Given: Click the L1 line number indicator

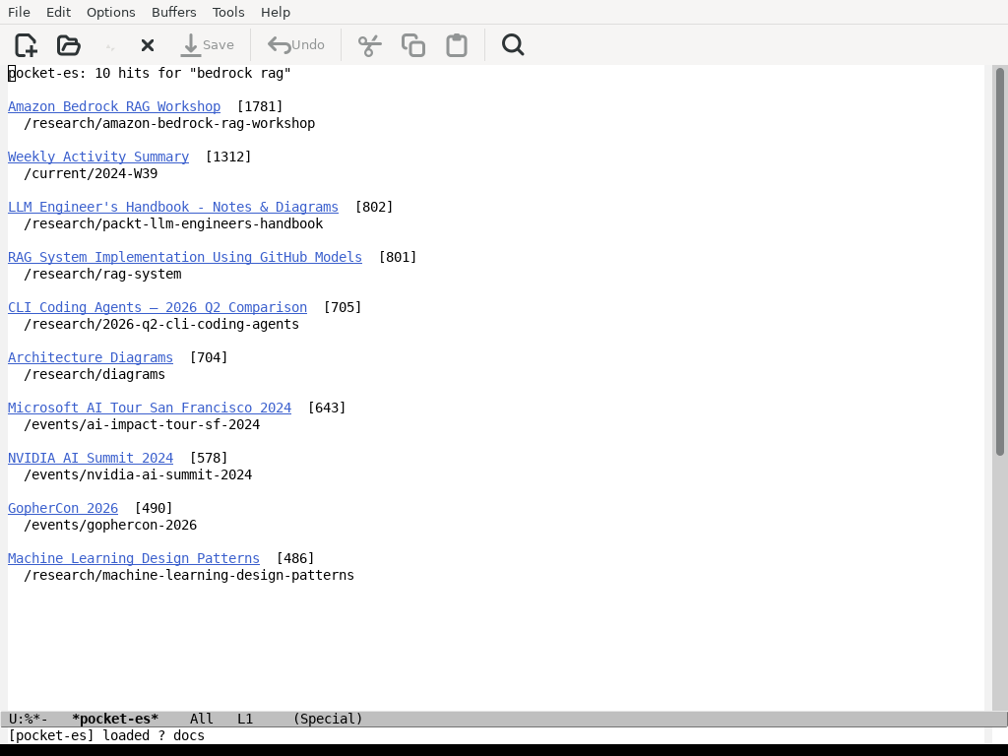Looking at the screenshot, I should click(245, 719).
